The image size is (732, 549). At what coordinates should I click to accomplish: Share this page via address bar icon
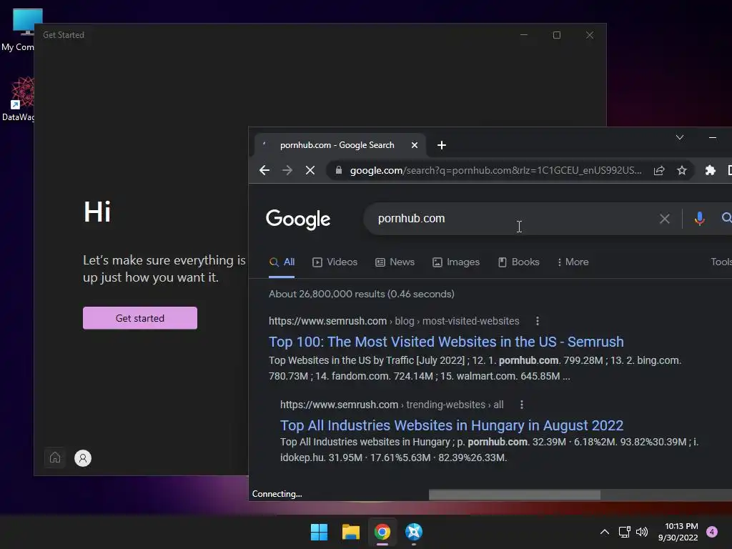point(658,170)
